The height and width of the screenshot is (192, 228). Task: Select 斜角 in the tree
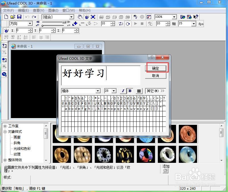(x=17, y=143)
